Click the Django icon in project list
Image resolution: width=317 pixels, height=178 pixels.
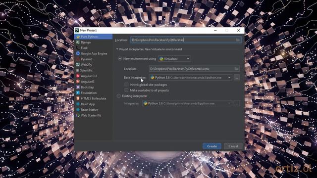[78, 42]
